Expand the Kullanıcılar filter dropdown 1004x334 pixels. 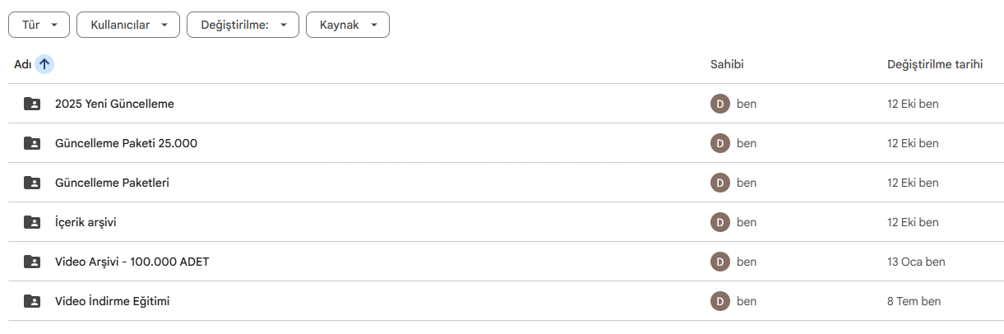(127, 25)
